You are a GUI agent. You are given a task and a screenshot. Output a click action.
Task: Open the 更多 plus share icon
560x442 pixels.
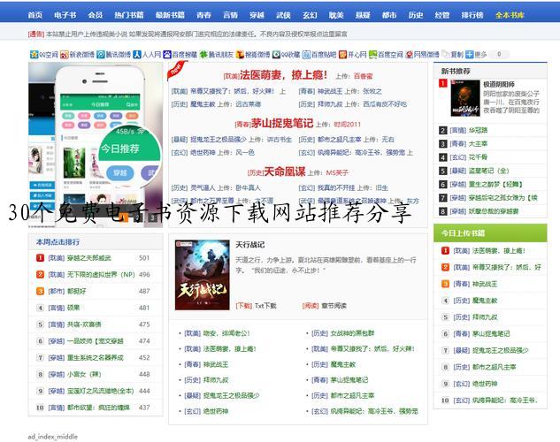pyautogui.click(x=469, y=55)
